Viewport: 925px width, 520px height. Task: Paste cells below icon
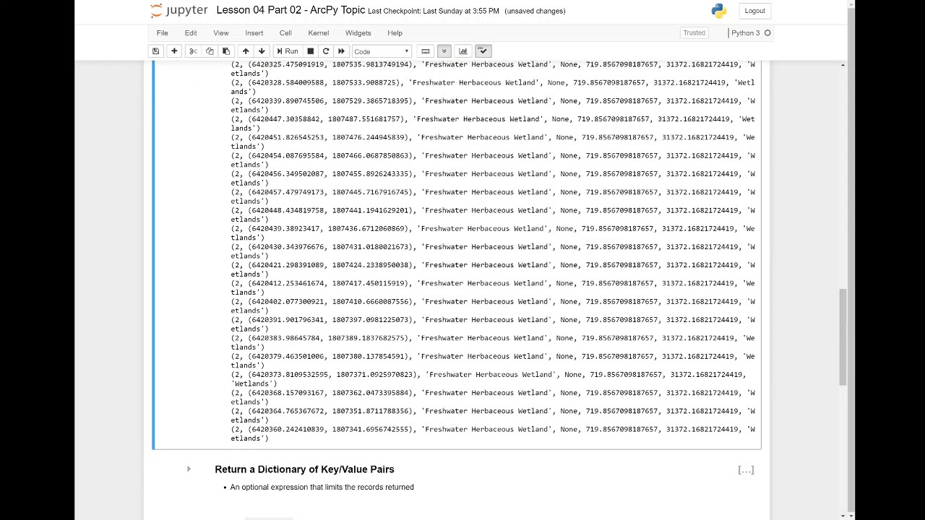point(226,51)
